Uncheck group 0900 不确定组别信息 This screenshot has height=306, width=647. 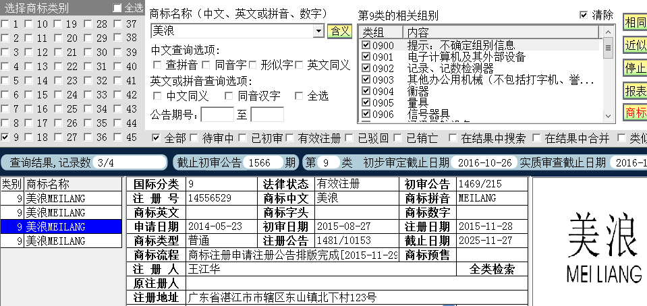click(366, 44)
